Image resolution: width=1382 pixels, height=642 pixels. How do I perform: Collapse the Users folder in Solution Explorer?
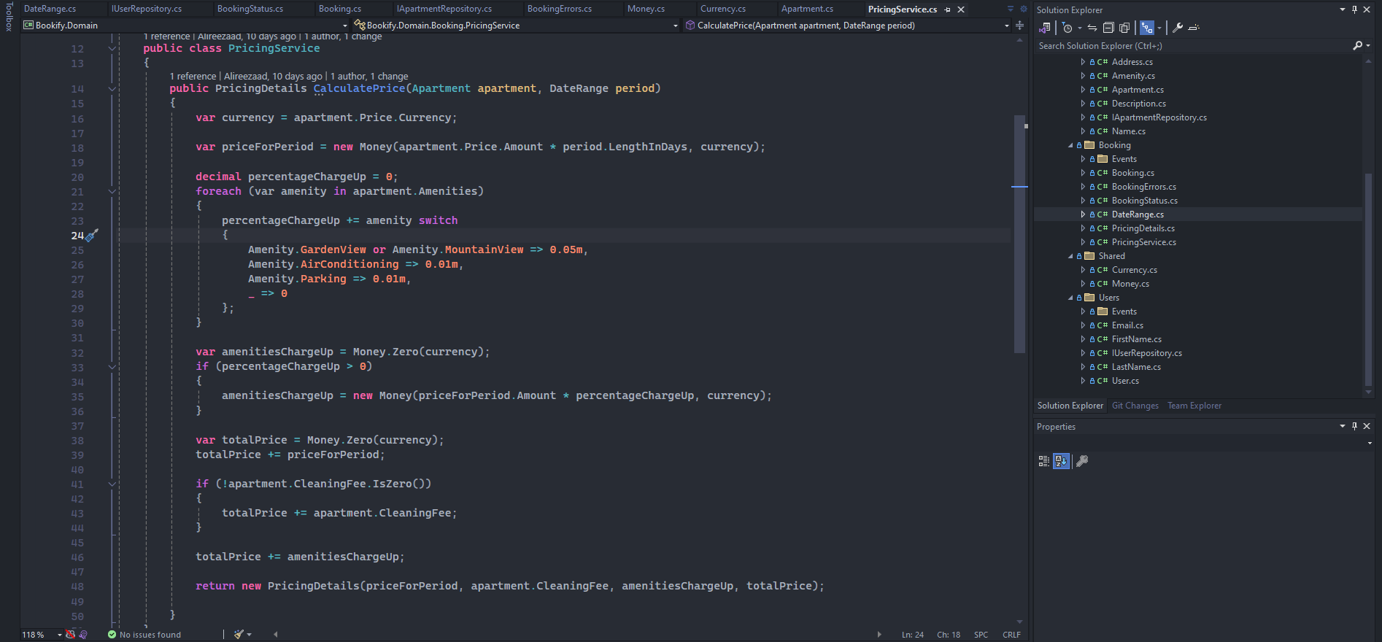1070,298
